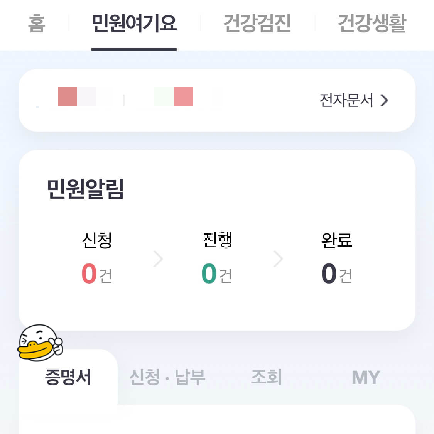Select the 신청·납부 category tab
Image resolution: width=434 pixels, height=434 pixels.
pos(167,378)
